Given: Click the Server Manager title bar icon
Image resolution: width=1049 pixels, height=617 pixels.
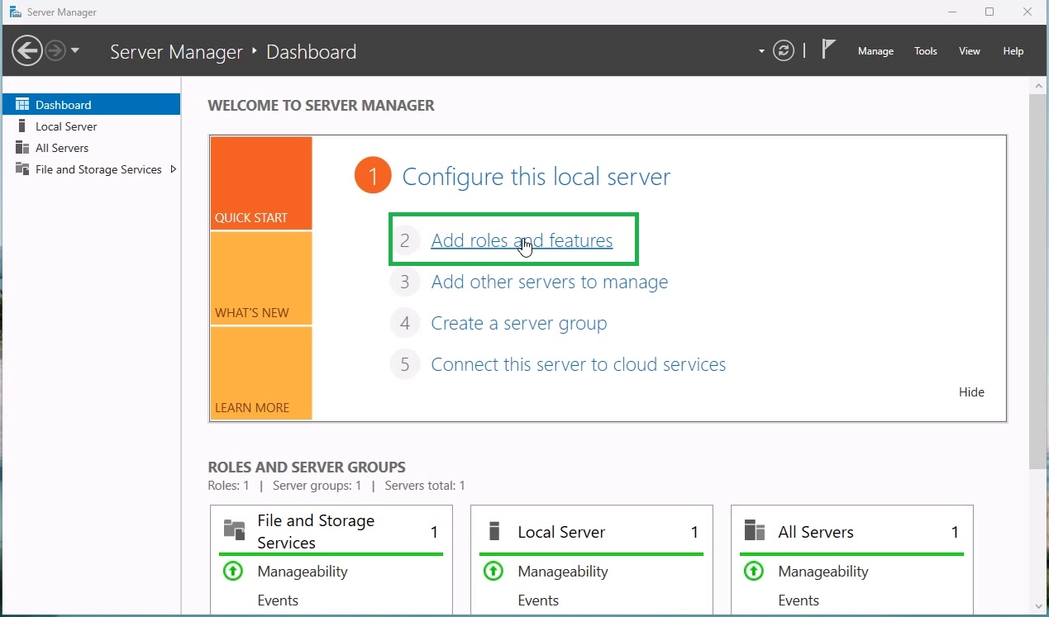Looking at the screenshot, I should 16,12.
